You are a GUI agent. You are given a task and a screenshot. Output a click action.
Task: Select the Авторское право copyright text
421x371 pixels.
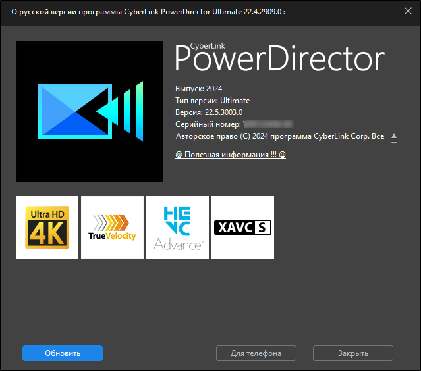coord(280,136)
